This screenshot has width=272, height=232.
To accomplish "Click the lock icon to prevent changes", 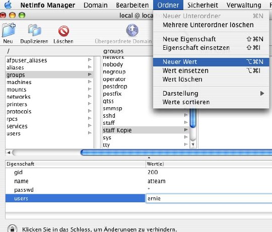I will pos(12,228).
